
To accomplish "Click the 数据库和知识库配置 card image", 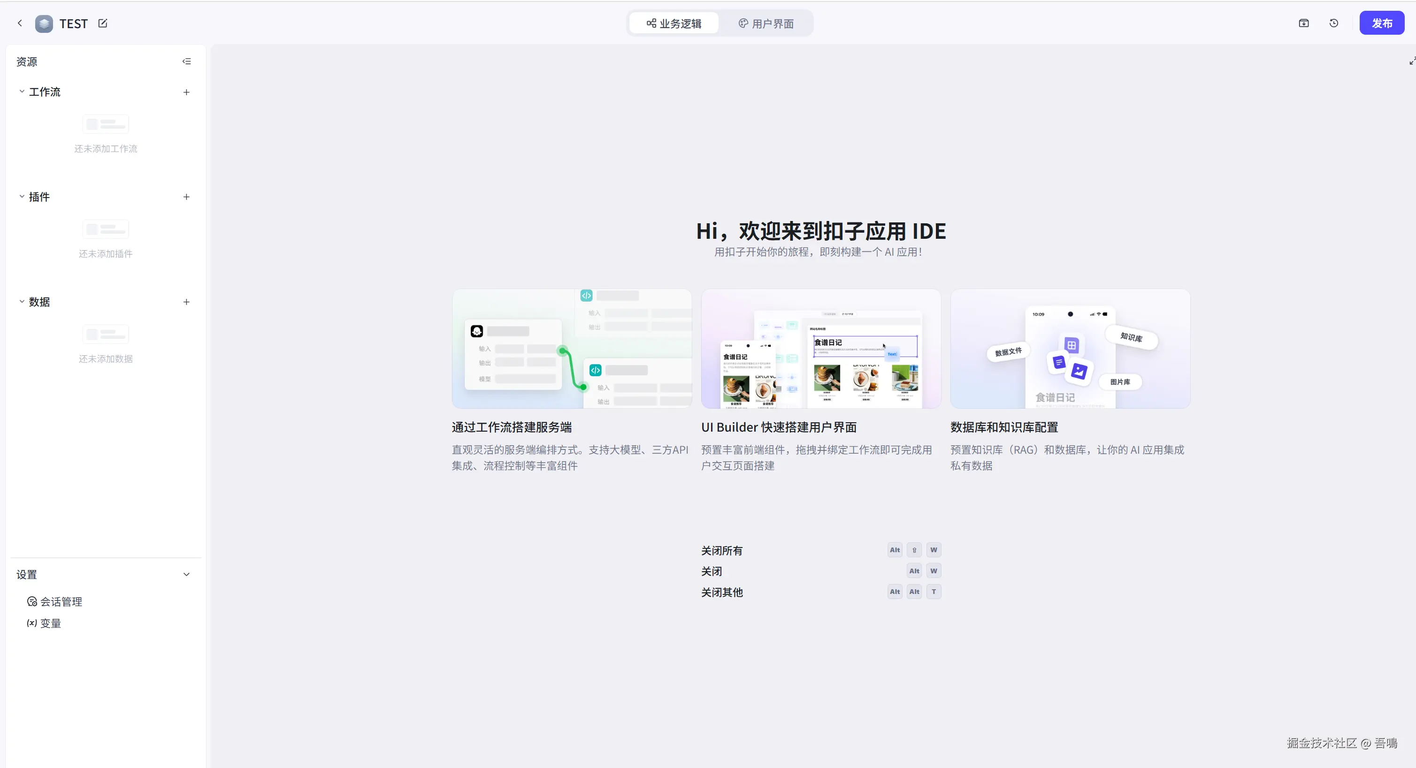I will point(1070,349).
